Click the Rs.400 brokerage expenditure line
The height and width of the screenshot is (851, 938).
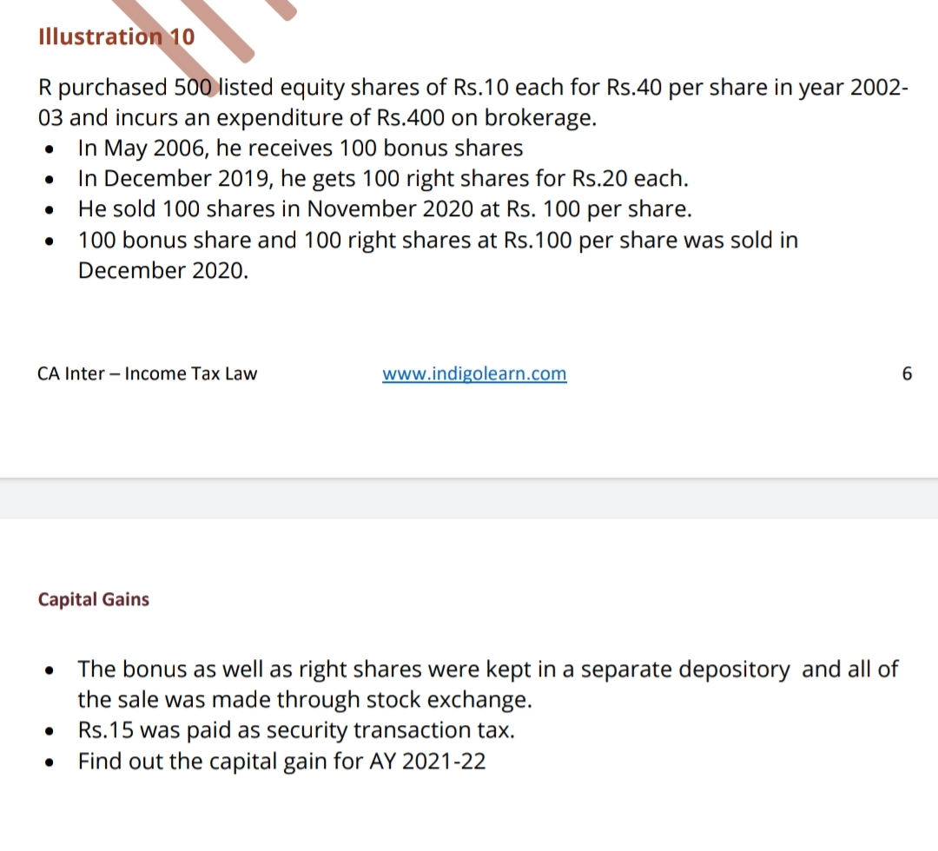click(317, 118)
